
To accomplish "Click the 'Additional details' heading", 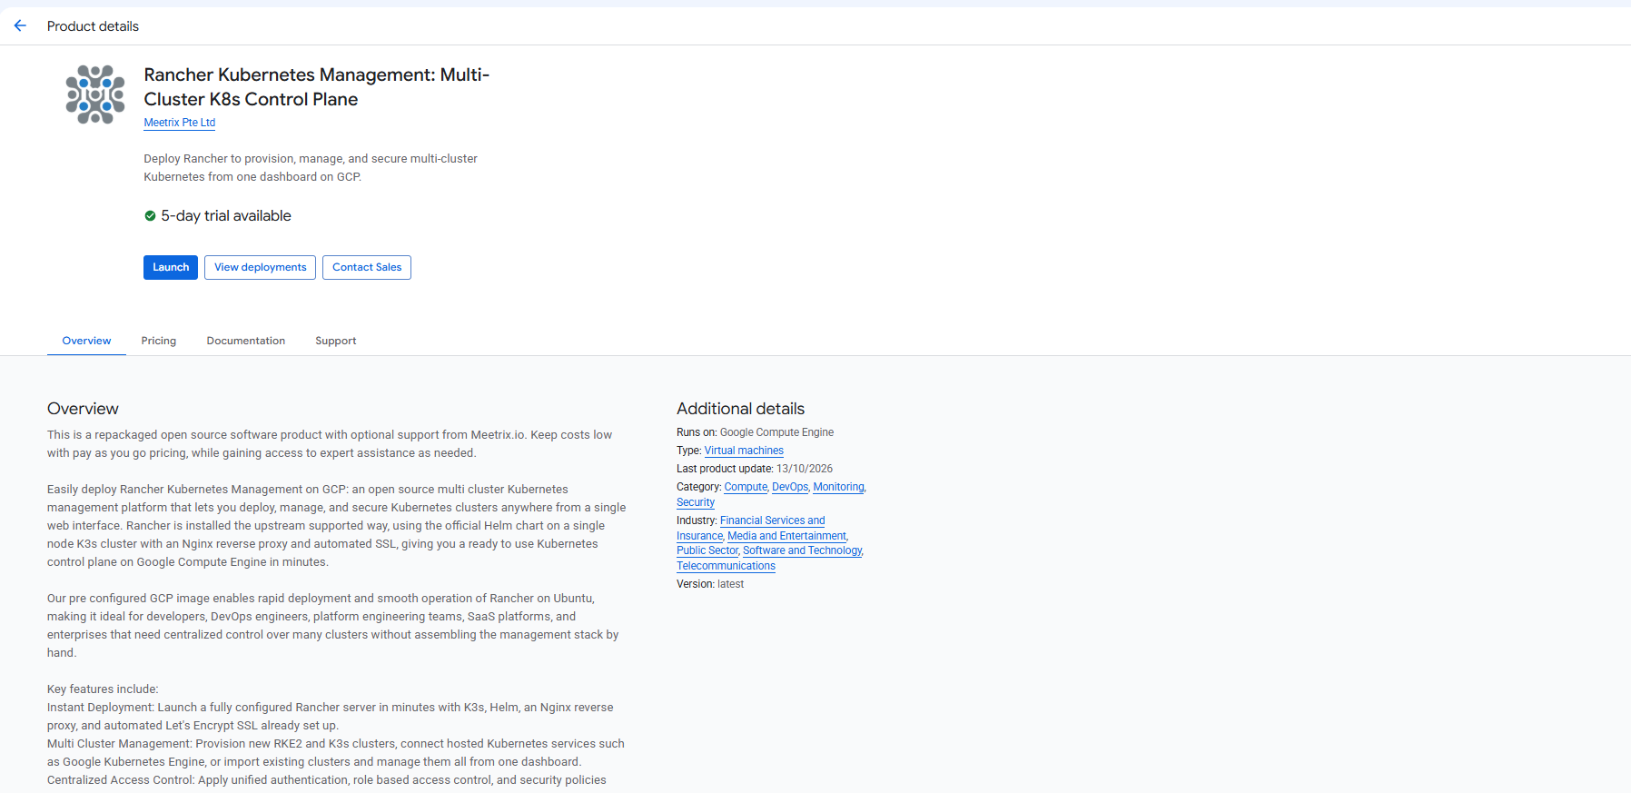I will tap(740, 409).
